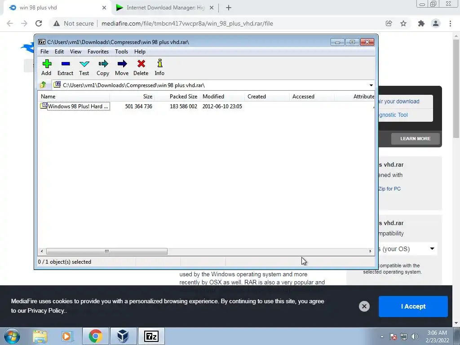Click the modified date 2012-06-10 23:05
The width and height of the screenshot is (460, 345).
tap(222, 106)
